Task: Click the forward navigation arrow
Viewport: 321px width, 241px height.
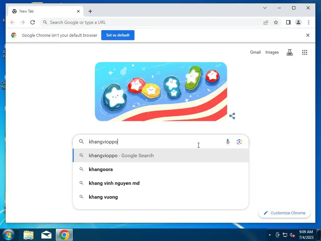Action: [x=23, y=22]
